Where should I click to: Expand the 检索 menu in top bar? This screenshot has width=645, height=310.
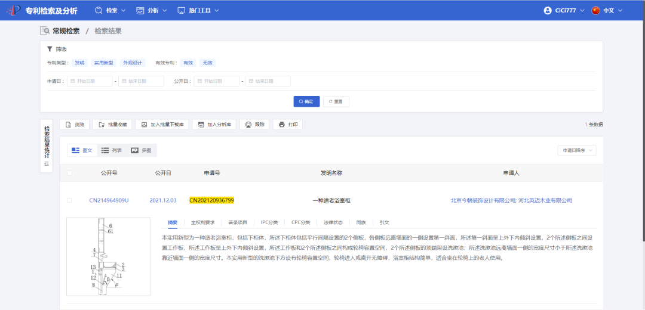point(110,11)
